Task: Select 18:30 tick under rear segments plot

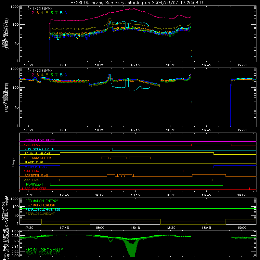Action: (171, 130)
